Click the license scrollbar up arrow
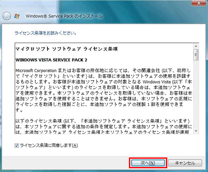This screenshot has width=208, height=172. (x=196, y=46)
